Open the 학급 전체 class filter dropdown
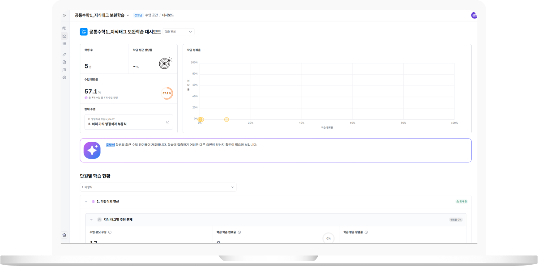538x266 pixels. tap(179, 32)
